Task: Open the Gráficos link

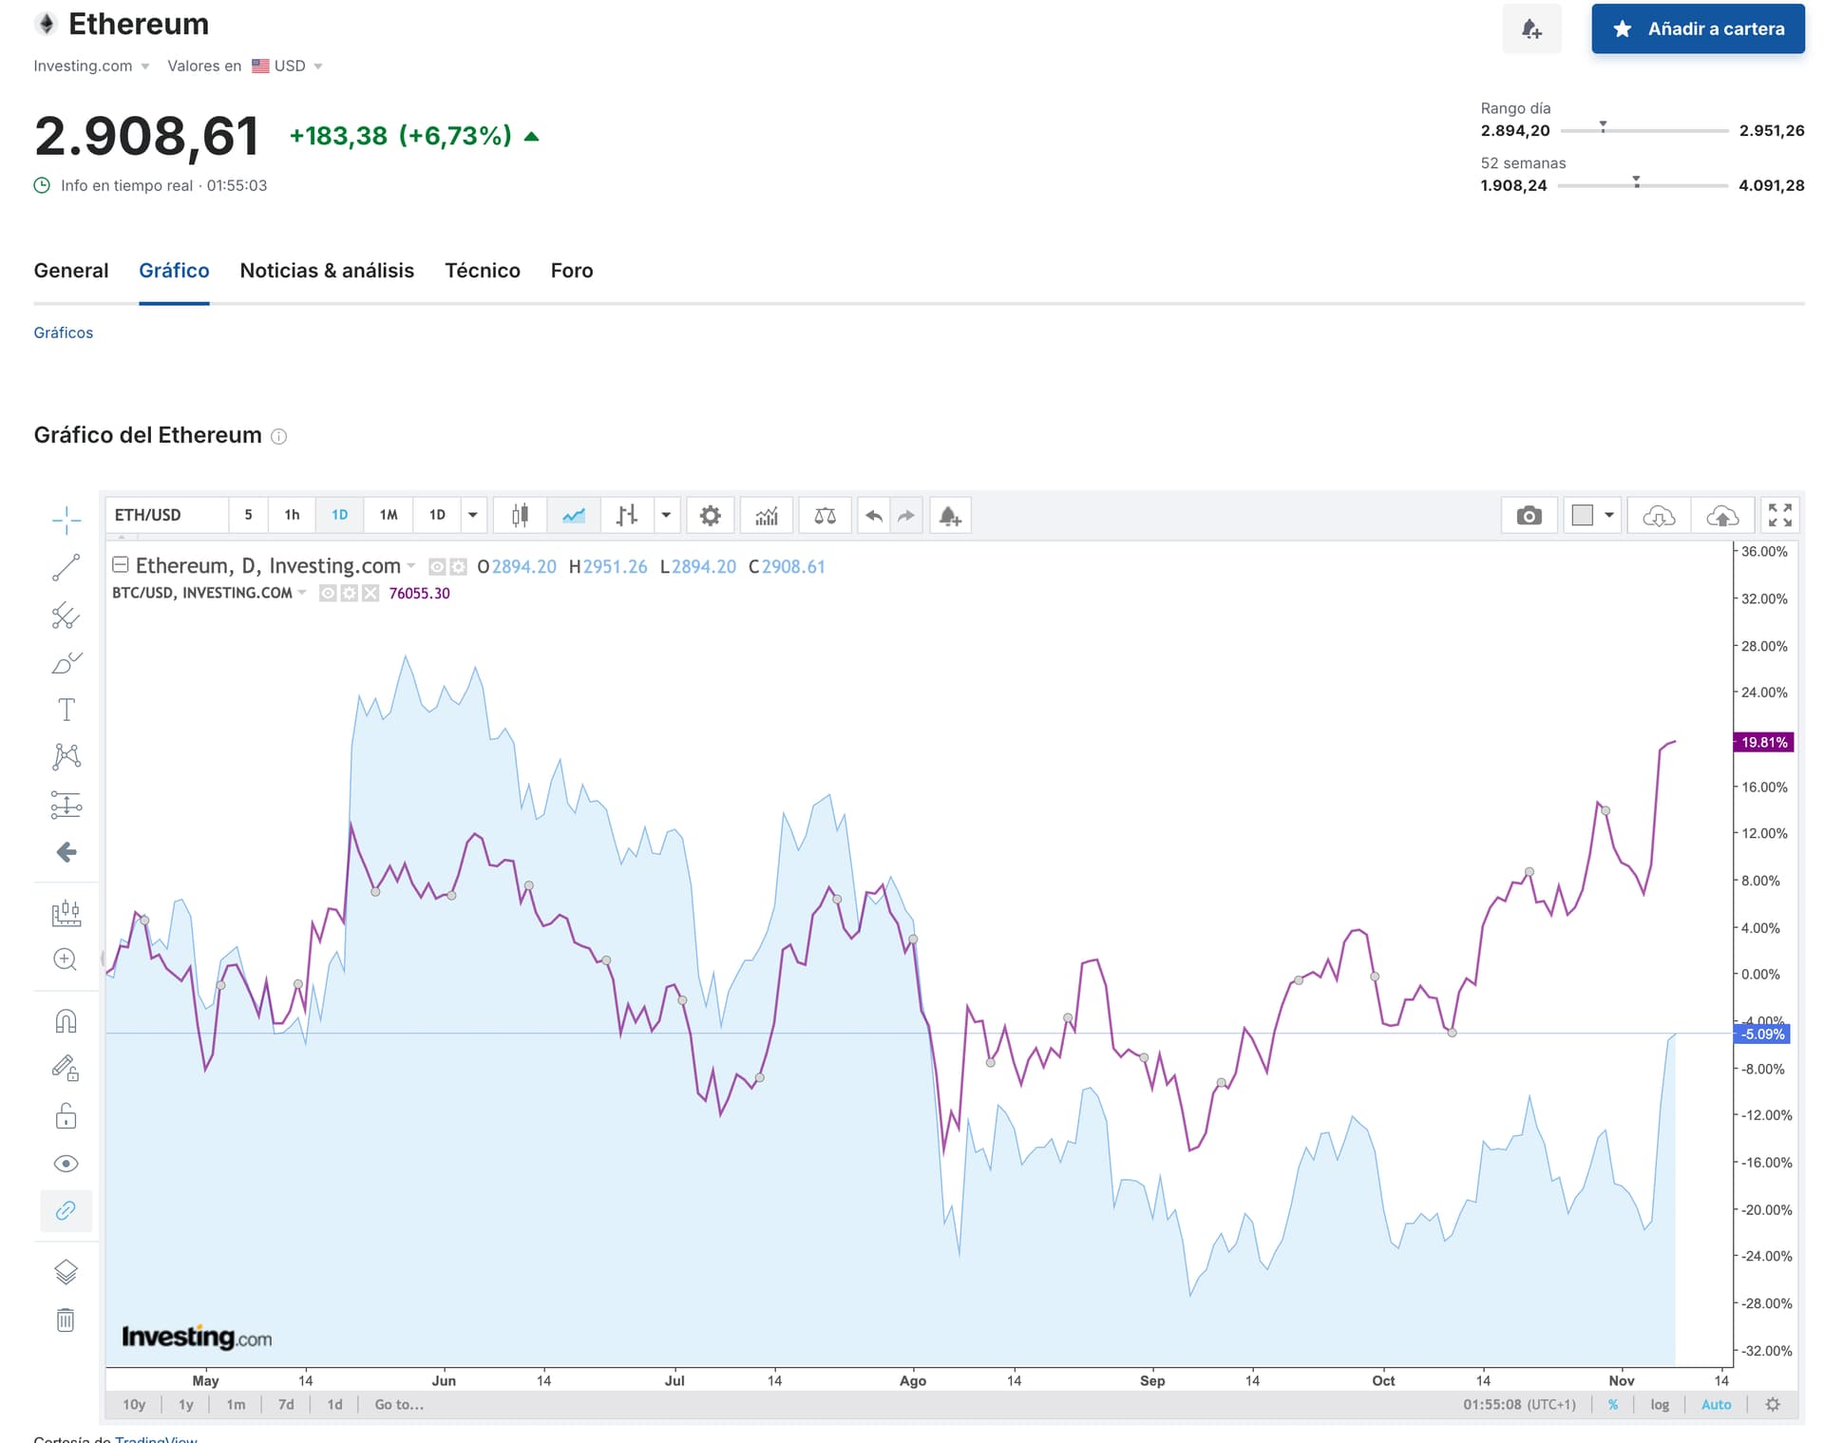Action: pyautogui.click(x=63, y=332)
